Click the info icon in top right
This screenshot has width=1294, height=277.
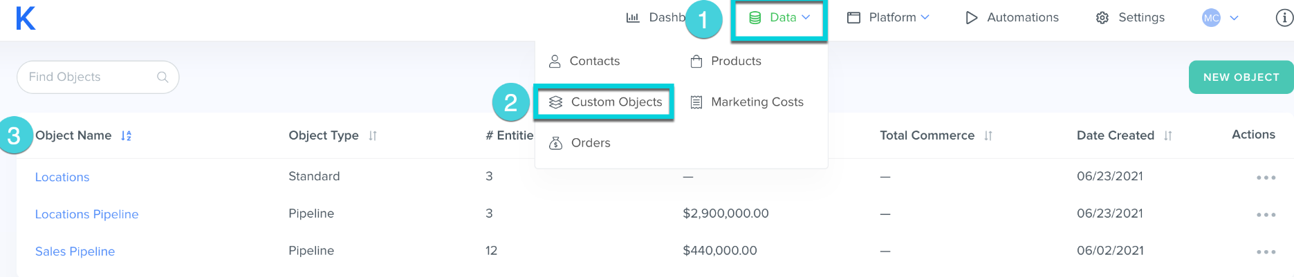[x=1284, y=18]
